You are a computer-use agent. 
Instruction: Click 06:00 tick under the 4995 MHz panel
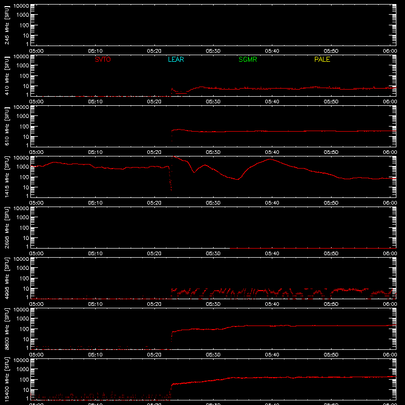pyautogui.click(x=390, y=304)
